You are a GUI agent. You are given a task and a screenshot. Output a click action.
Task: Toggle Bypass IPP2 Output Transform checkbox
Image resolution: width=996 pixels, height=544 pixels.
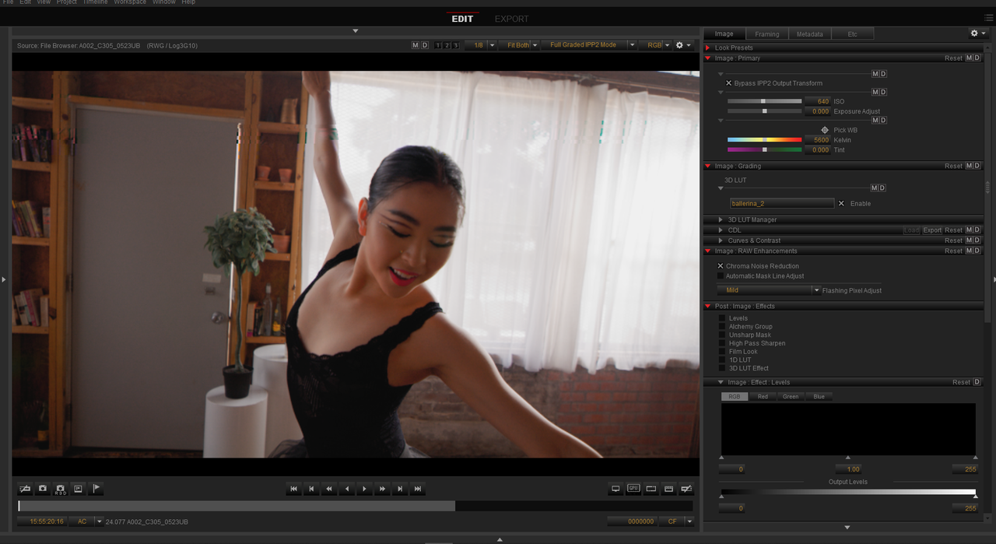[x=729, y=83]
